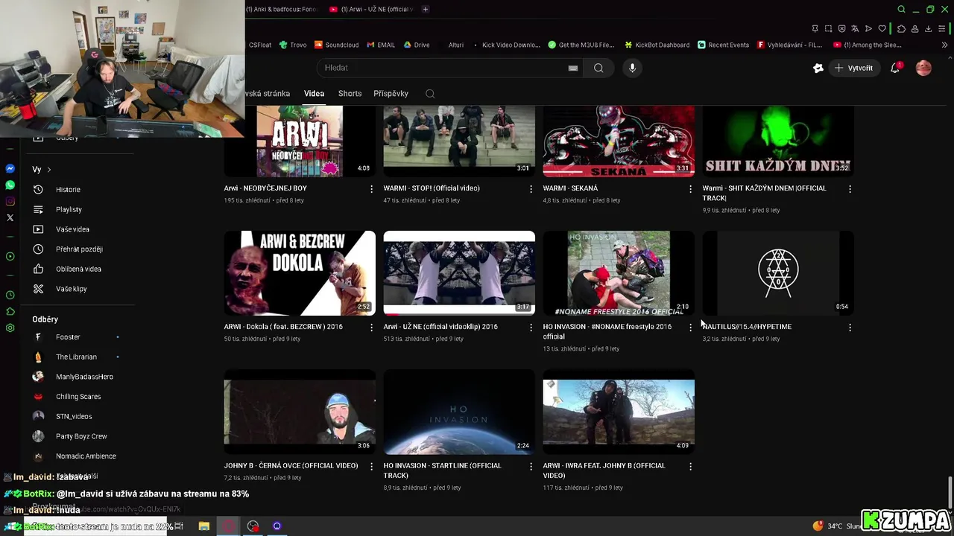Switch to the Shorts channel tab
This screenshot has height=536, width=954.
(350, 94)
